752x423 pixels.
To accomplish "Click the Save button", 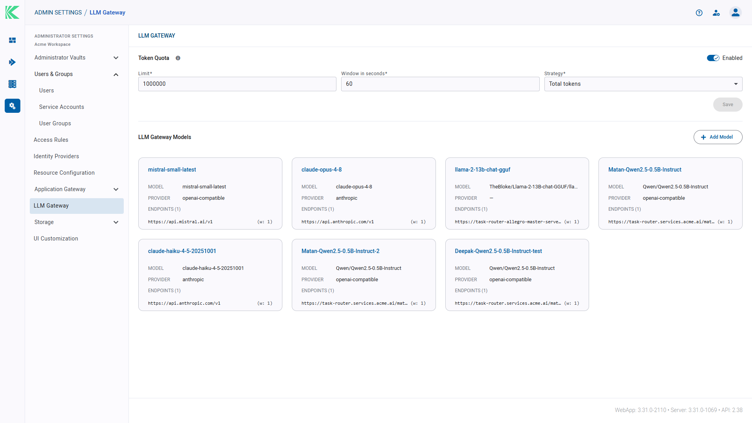I will click(728, 105).
